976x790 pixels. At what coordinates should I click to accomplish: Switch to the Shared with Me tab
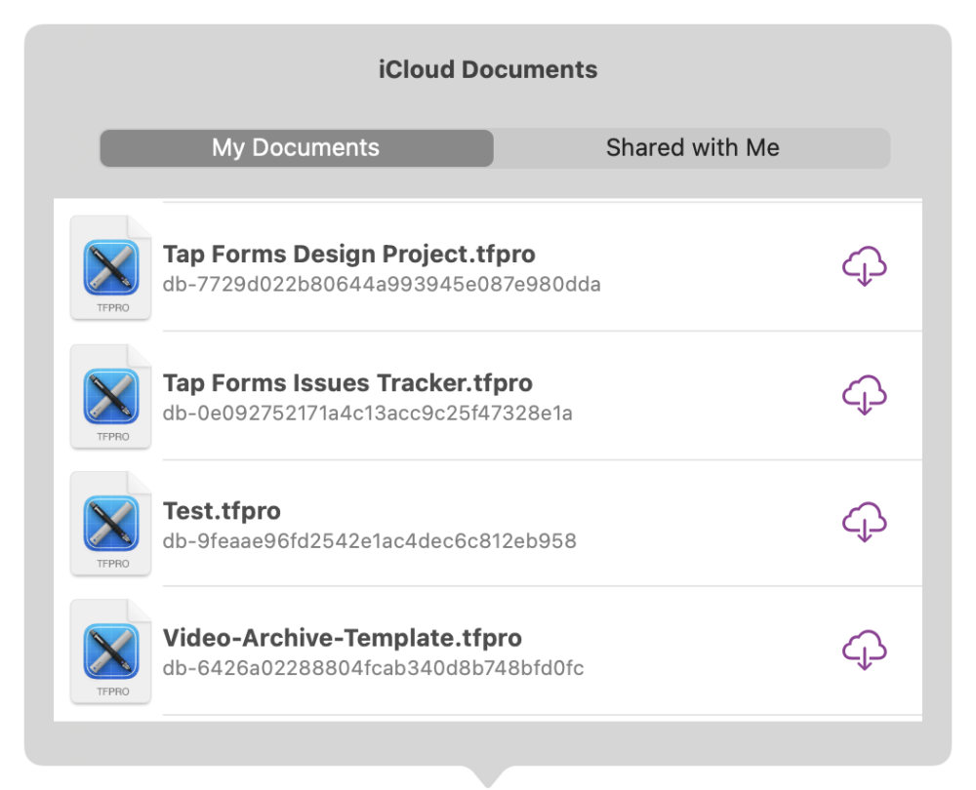point(693,147)
